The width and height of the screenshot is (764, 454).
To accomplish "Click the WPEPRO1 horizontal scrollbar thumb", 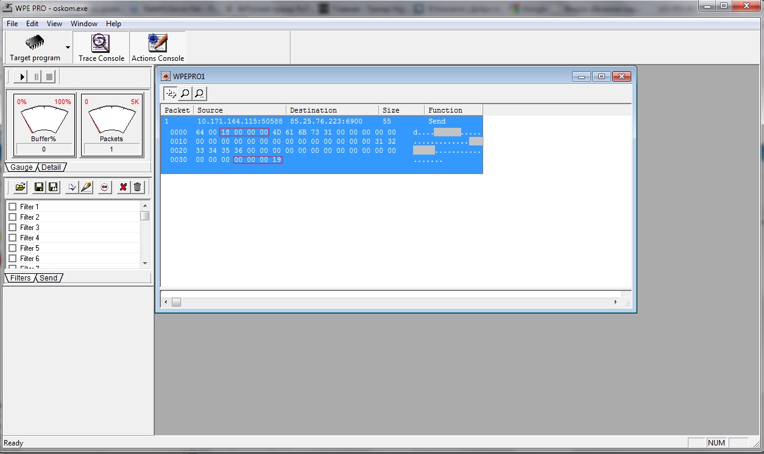I will (x=176, y=302).
